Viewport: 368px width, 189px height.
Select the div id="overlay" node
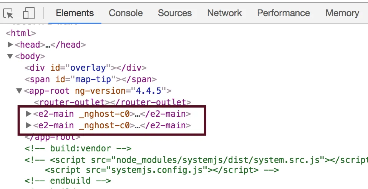tap(86, 68)
